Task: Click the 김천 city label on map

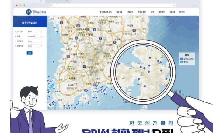Action: [110, 45]
